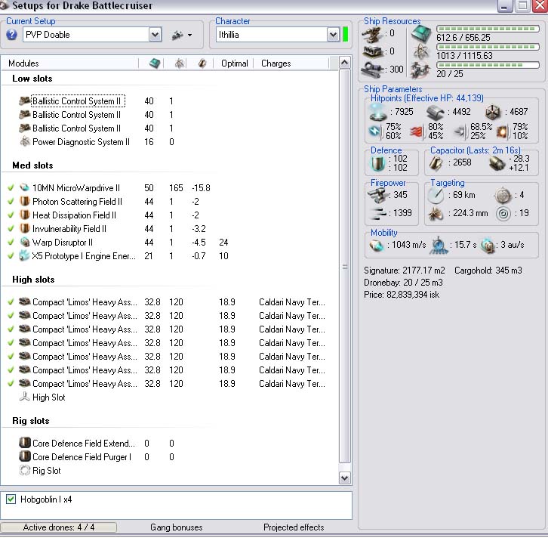
Task: Click the Warp Disruptor II module icon
Action: [x=24, y=242]
